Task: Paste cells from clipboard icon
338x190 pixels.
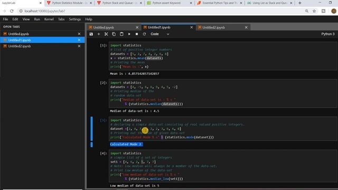Action: 121,34
